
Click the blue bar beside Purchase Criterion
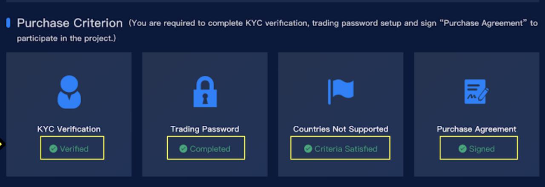8,23
